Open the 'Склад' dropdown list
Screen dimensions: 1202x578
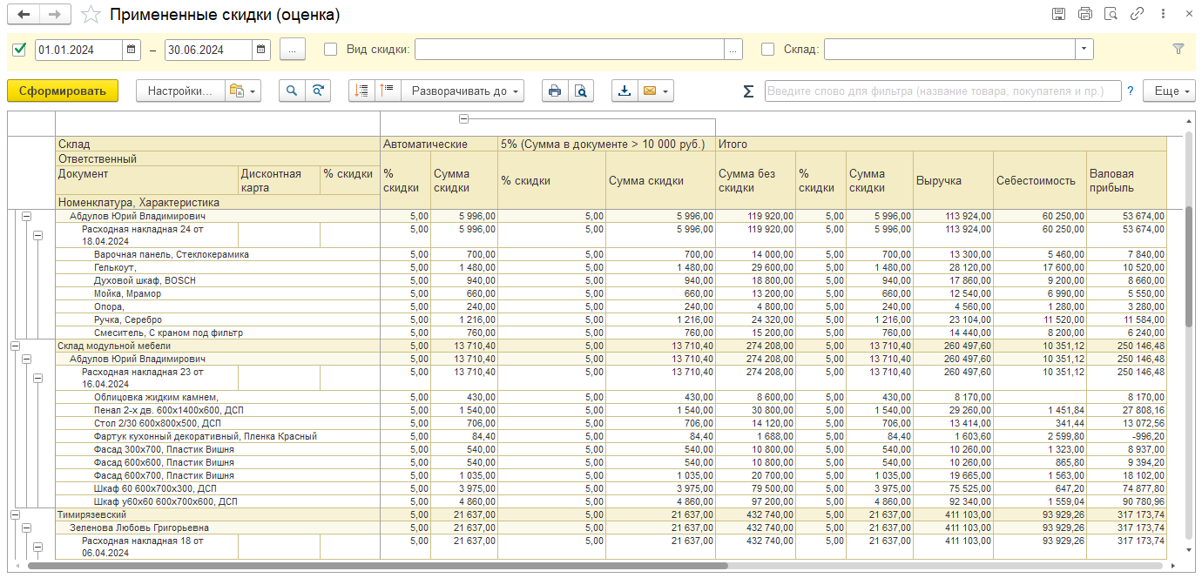coord(1084,50)
